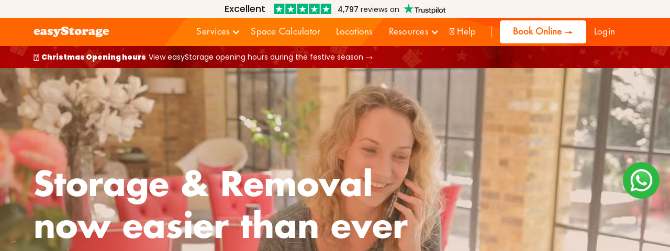Click the easyStorage logo
Viewport: 670px width, 251px height.
(71, 32)
